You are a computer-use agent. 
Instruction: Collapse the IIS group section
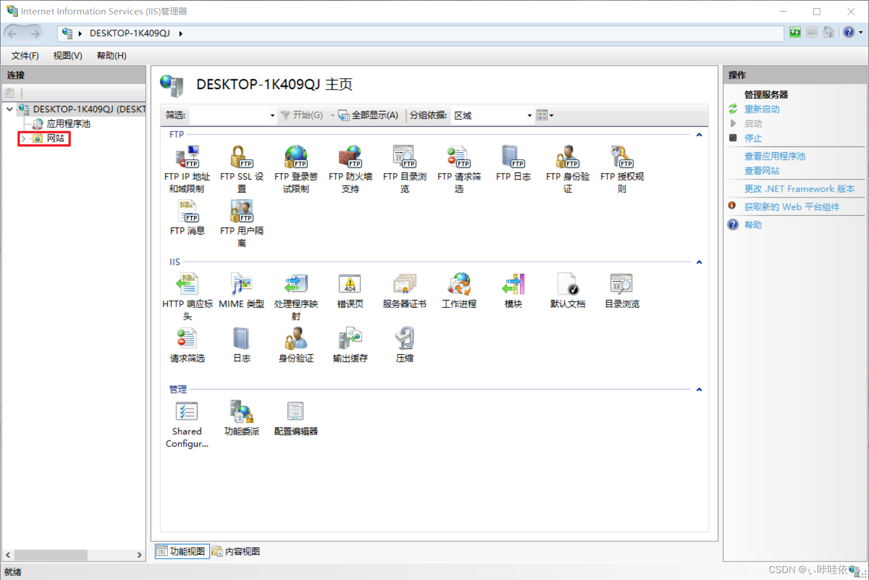tap(699, 262)
